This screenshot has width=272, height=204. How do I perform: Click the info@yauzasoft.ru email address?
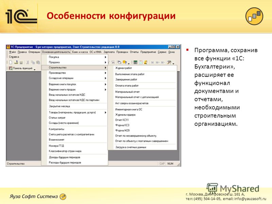pos(250,199)
